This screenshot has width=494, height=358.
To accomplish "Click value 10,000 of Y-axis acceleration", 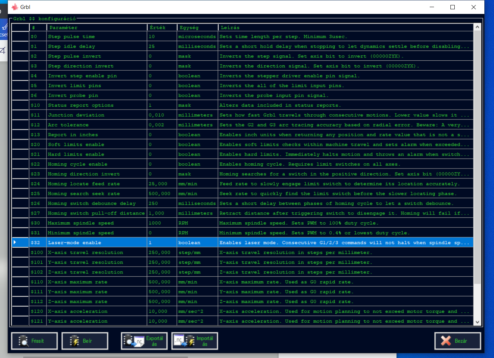I will point(162,321).
